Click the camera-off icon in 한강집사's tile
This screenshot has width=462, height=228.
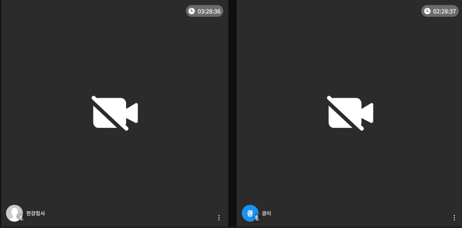115,113
